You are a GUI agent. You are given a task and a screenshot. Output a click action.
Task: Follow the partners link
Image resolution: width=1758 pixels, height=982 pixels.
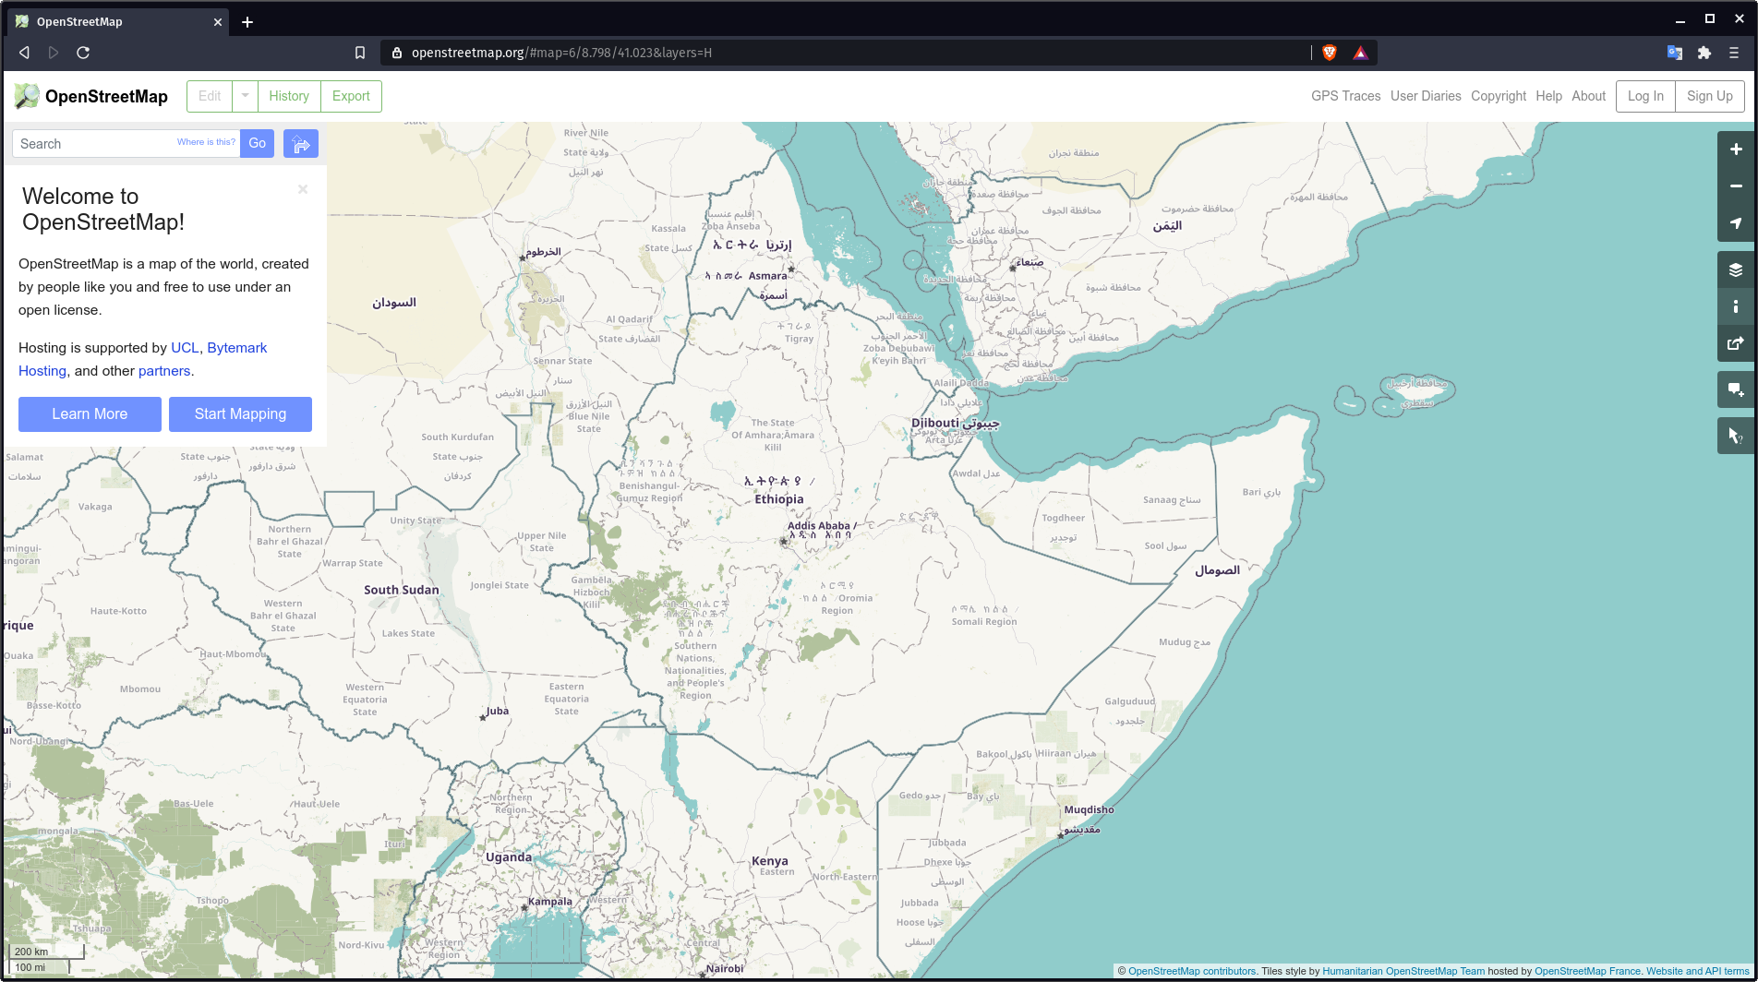click(164, 371)
